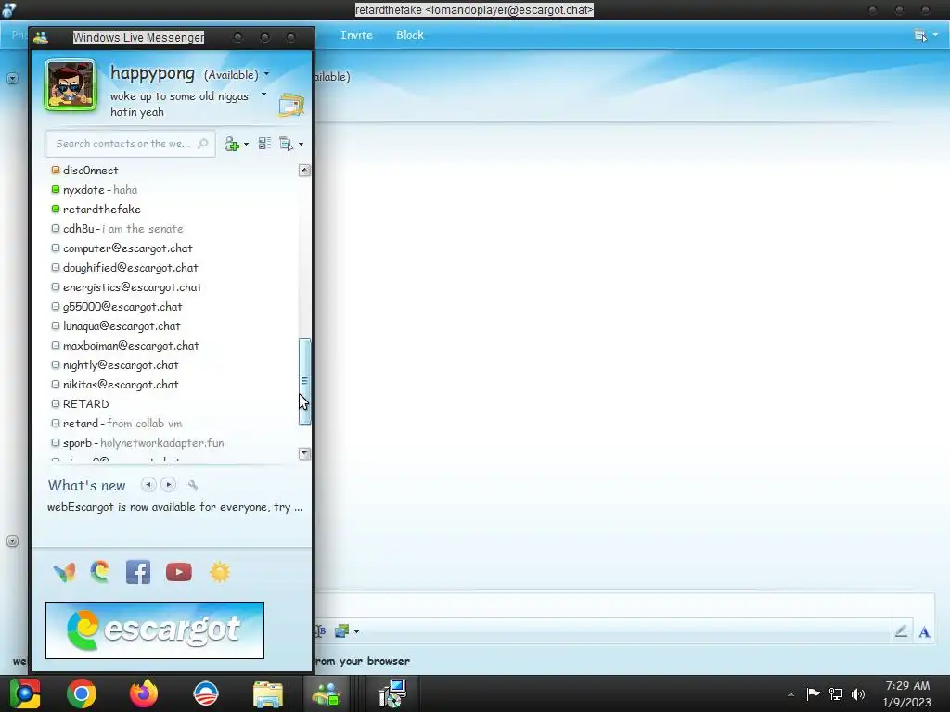Click the Escargot logo icon
The height and width of the screenshot is (712, 950).
pyautogui.click(x=100, y=571)
